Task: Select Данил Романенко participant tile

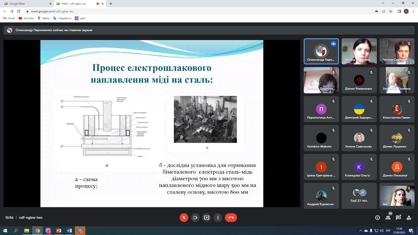Action: click(x=359, y=80)
